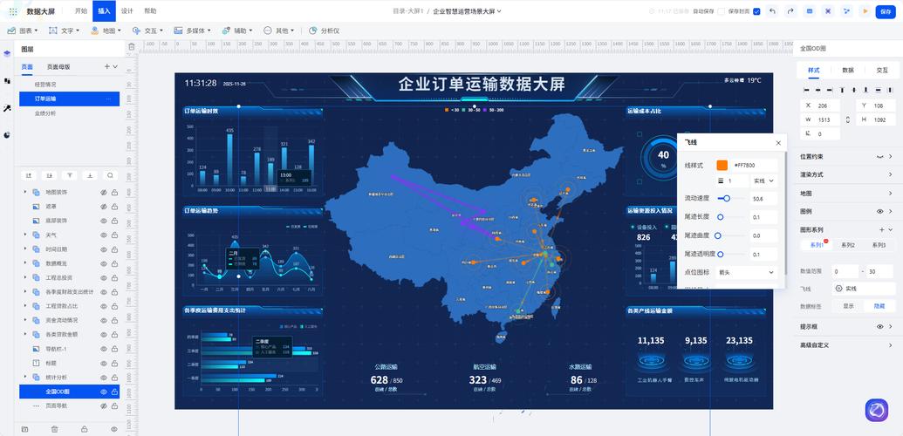This screenshot has height=436, width=903.
Task: Click the undo arrow in top toolbar
Action: coord(772,11)
